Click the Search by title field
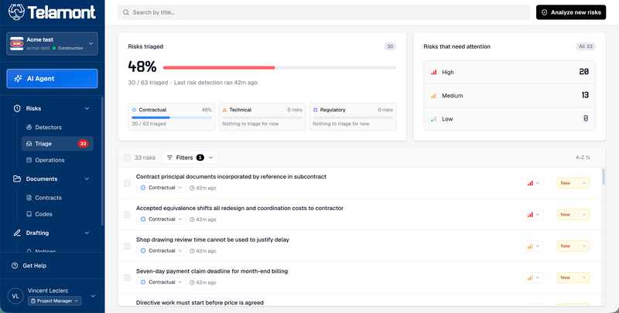Image resolution: width=619 pixels, height=313 pixels. tap(323, 12)
